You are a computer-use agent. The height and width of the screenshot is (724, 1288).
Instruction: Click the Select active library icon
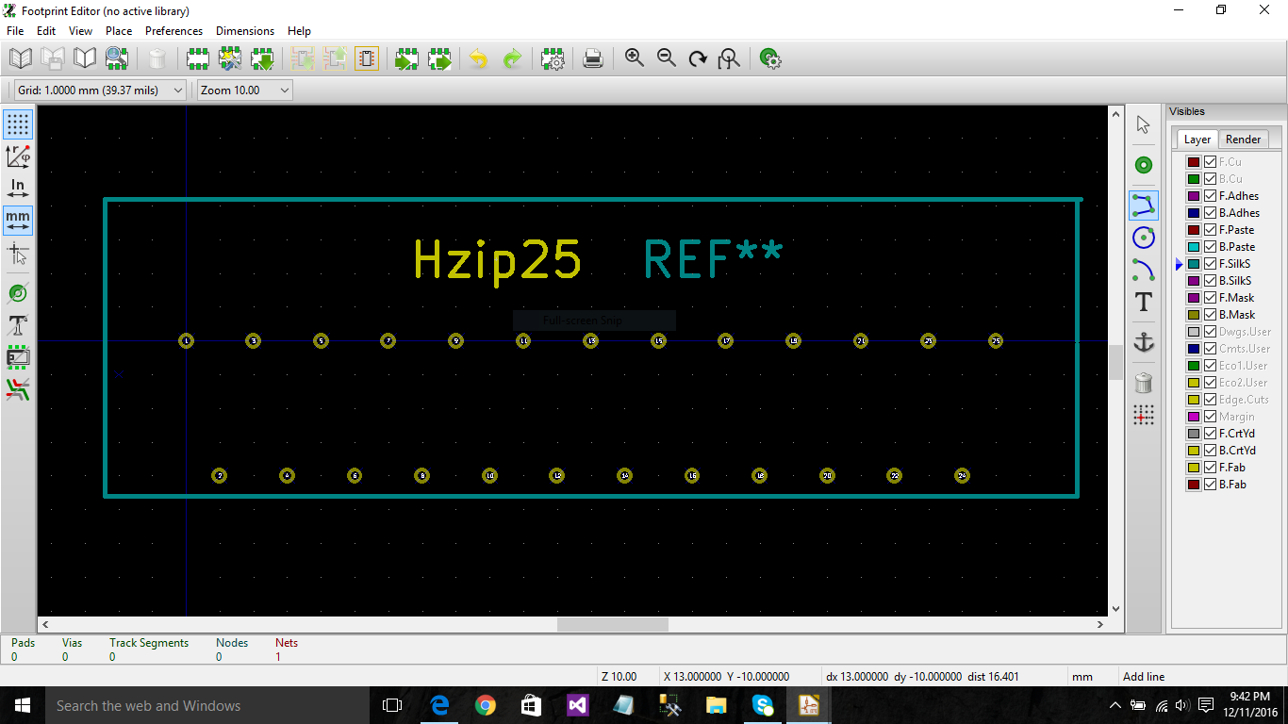point(21,59)
